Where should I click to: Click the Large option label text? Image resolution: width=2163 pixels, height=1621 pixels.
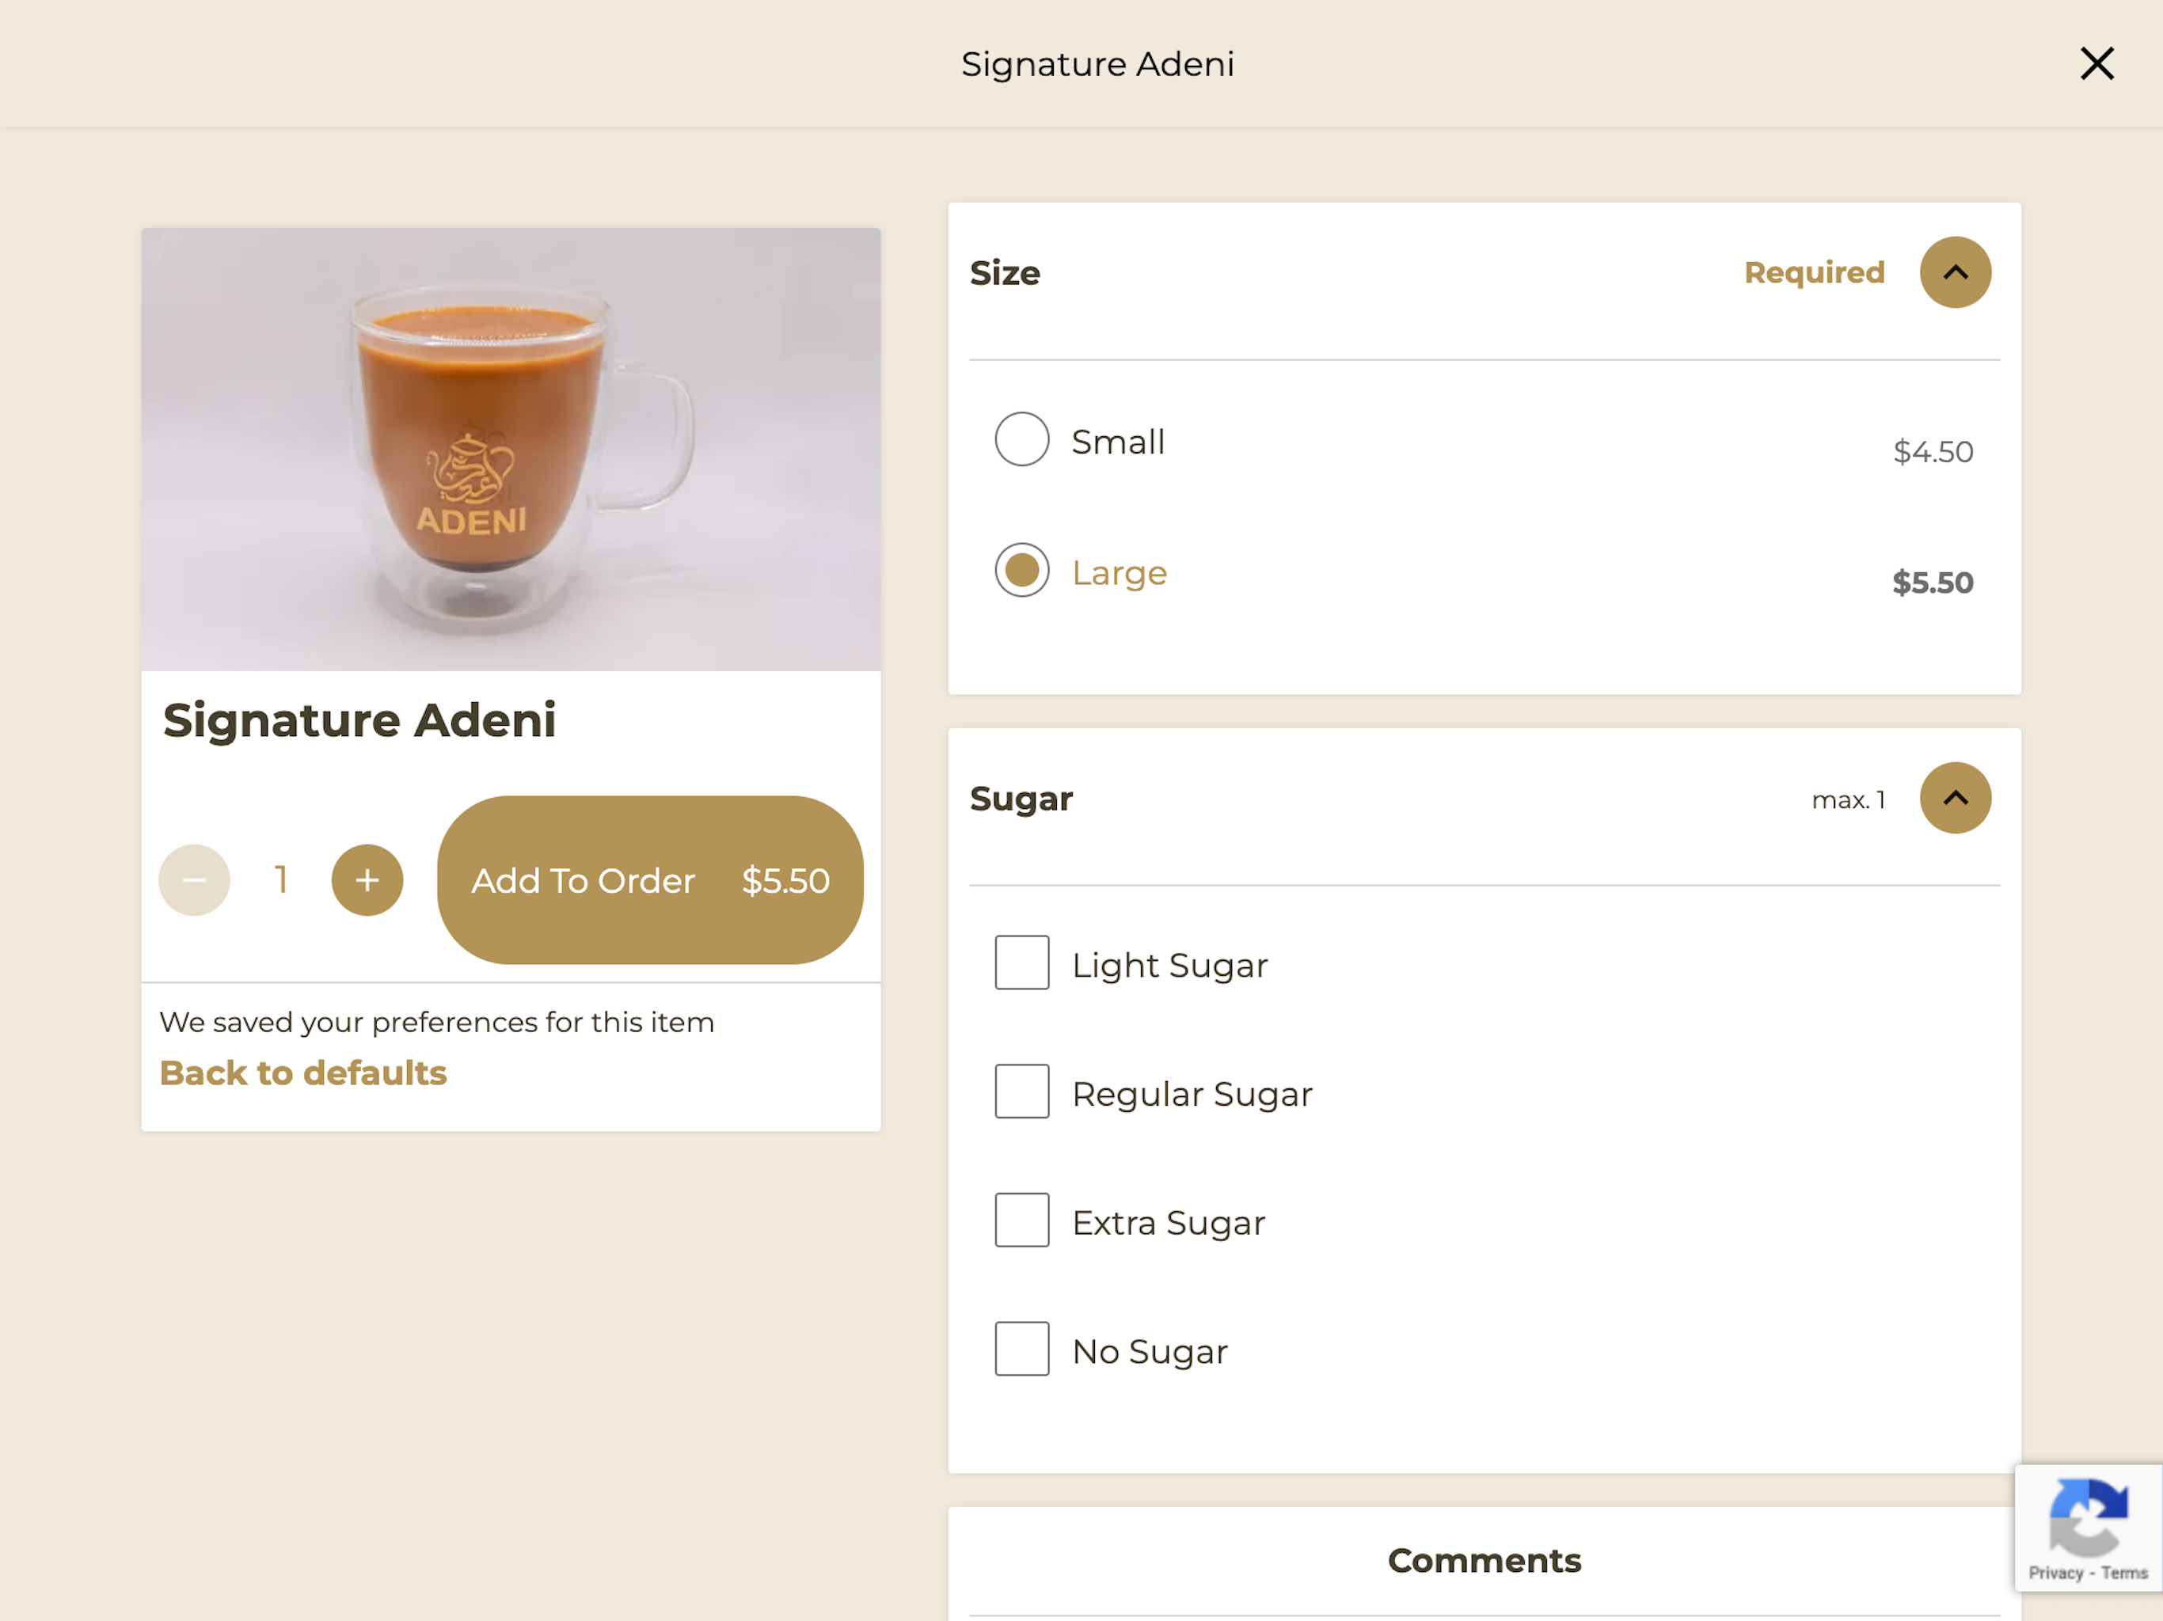point(1120,573)
